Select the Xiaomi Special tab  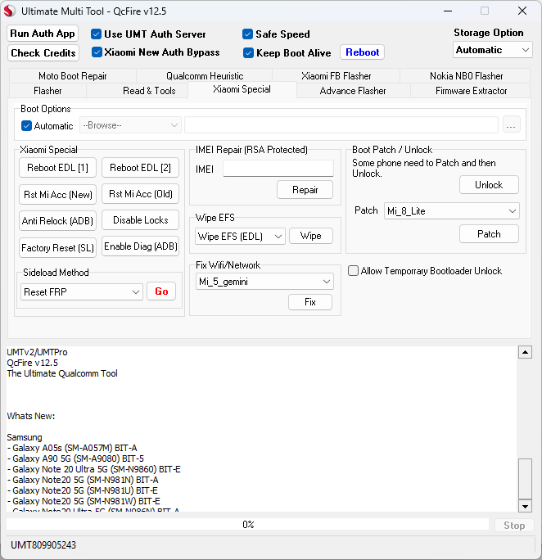click(242, 89)
